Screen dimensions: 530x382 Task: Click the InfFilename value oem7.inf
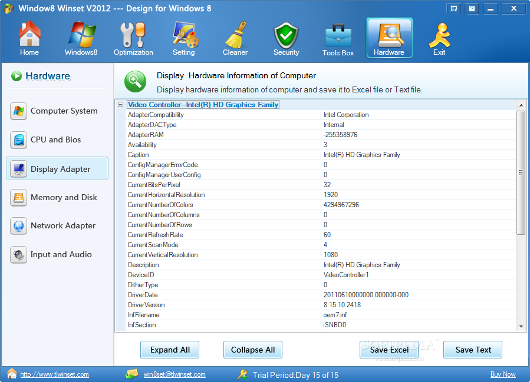(x=335, y=315)
